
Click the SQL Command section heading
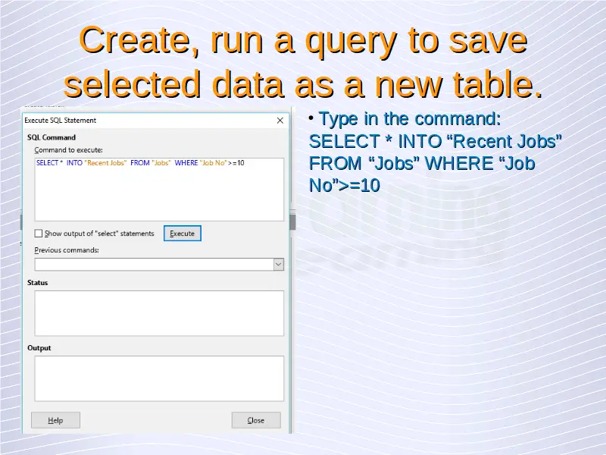(x=52, y=137)
